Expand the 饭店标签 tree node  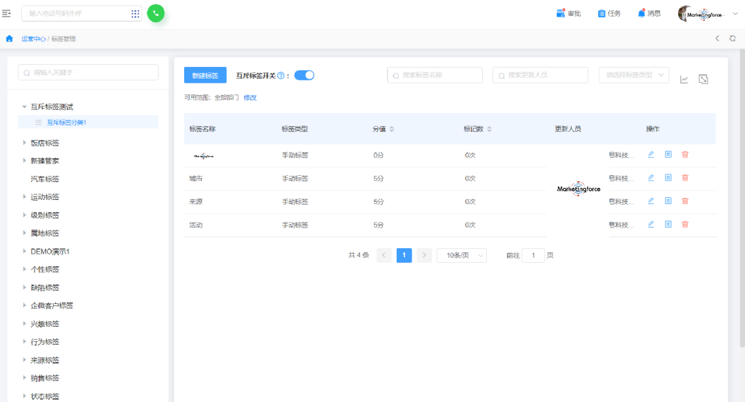coord(26,143)
